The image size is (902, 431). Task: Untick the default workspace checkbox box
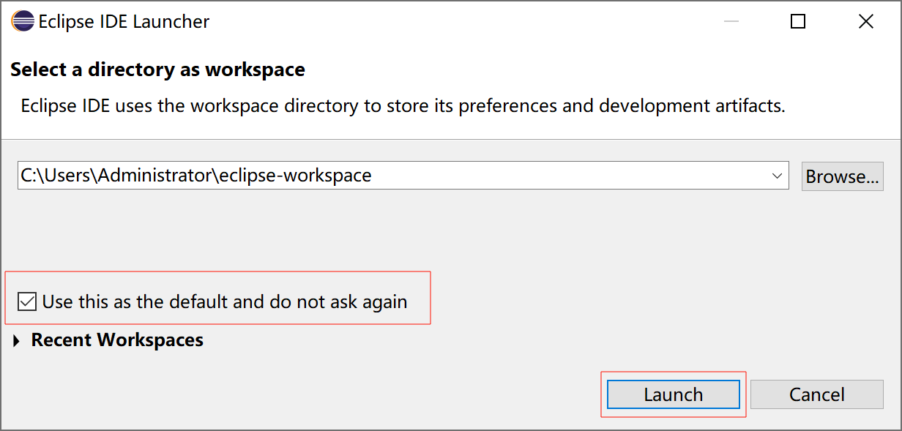click(x=27, y=301)
